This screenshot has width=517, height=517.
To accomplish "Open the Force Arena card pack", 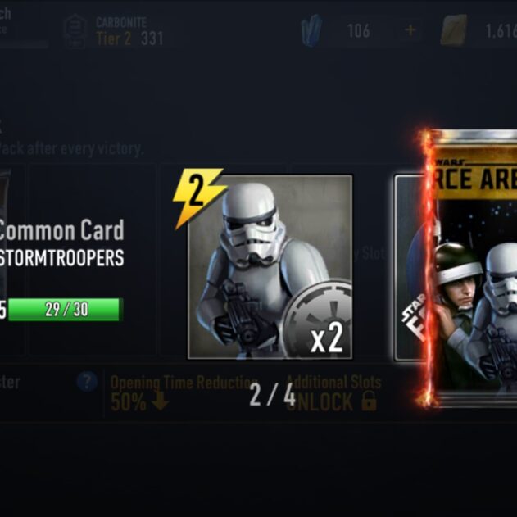I will click(473, 269).
